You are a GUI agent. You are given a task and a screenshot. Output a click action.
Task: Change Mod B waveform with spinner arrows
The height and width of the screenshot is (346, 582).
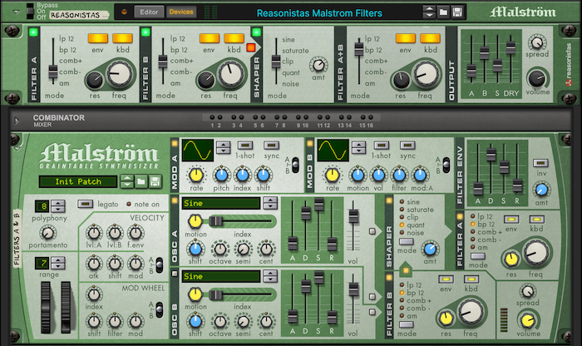coord(358,147)
